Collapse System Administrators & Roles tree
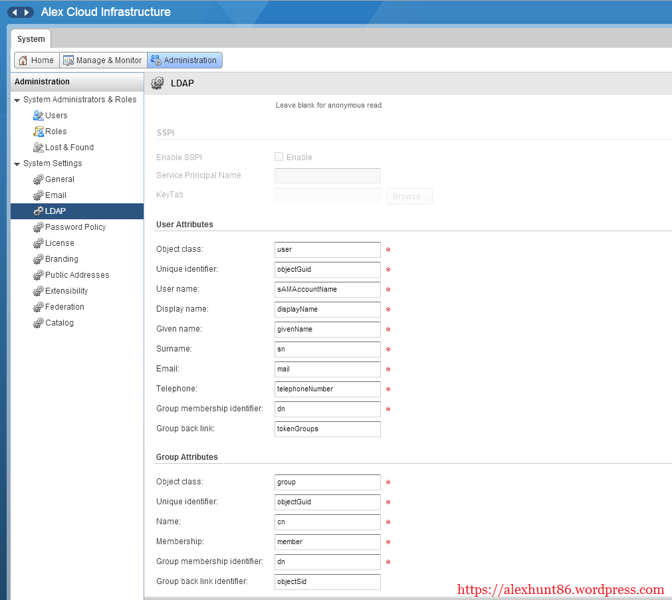The image size is (672, 600). pos(17,100)
